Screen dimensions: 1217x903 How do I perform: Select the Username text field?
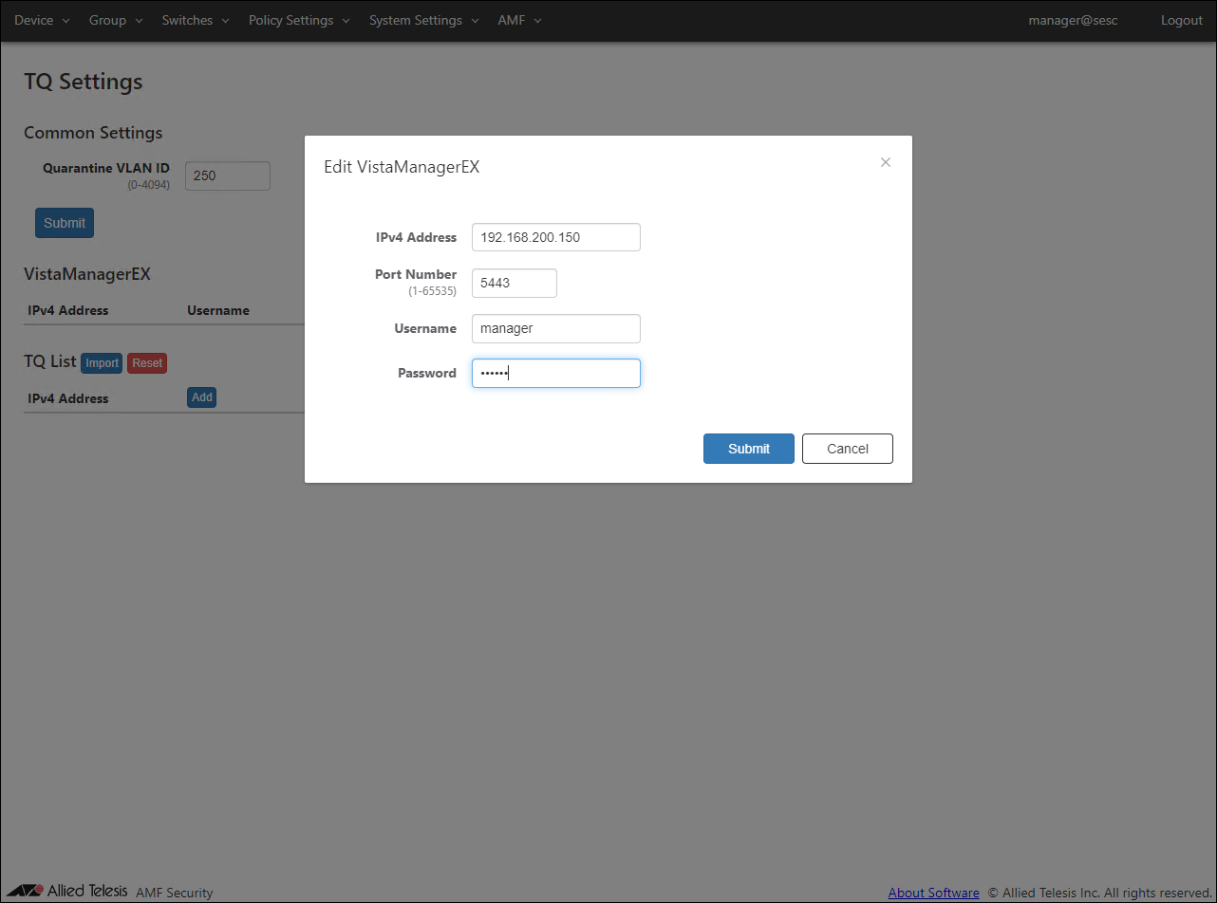pos(555,328)
